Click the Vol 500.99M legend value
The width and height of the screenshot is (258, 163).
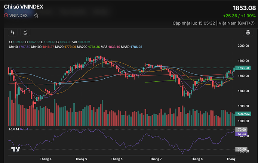81,42
